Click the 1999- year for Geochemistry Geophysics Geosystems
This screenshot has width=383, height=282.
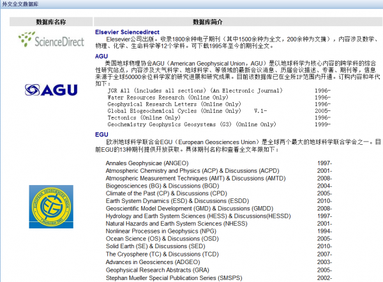coord(322,124)
